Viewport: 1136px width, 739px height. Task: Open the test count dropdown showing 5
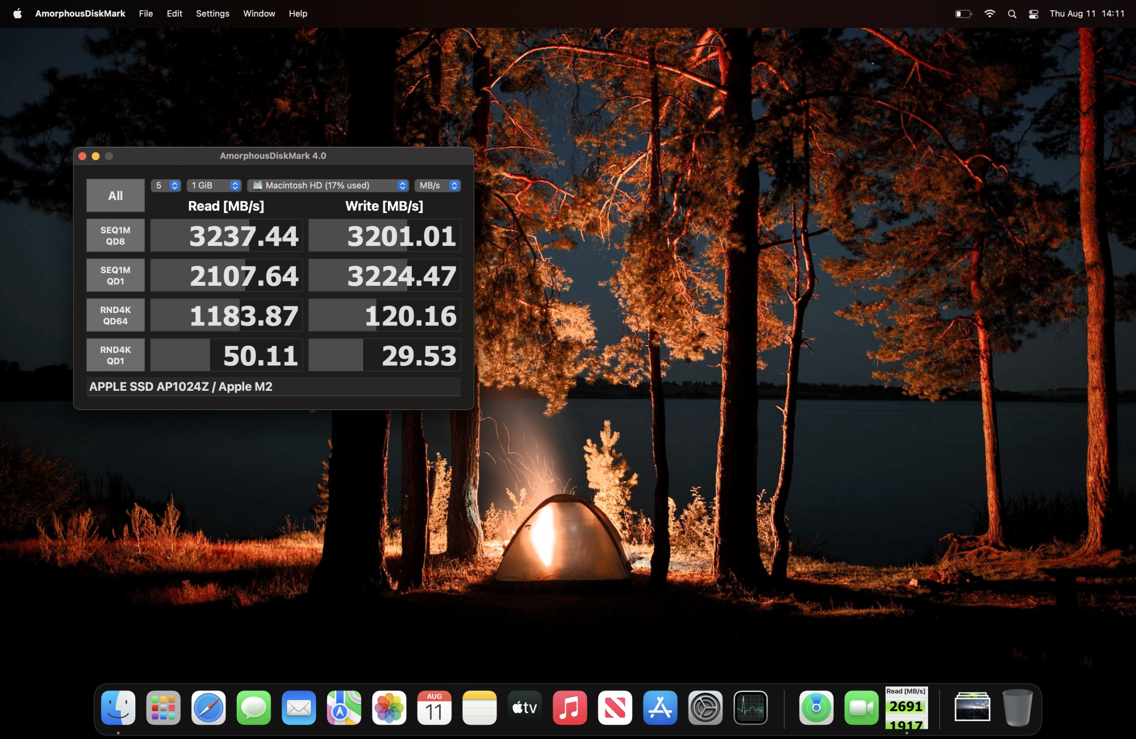click(166, 186)
